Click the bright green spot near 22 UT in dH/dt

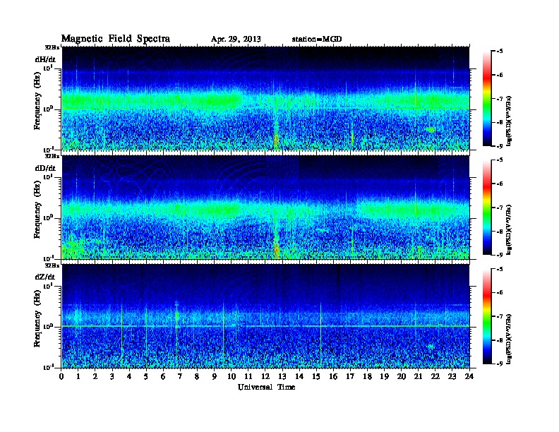(x=431, y=130)
